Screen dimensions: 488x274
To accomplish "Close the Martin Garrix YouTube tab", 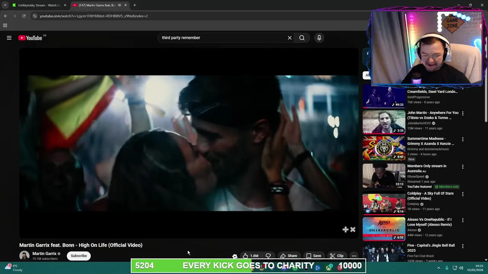I will pos(125,5).
